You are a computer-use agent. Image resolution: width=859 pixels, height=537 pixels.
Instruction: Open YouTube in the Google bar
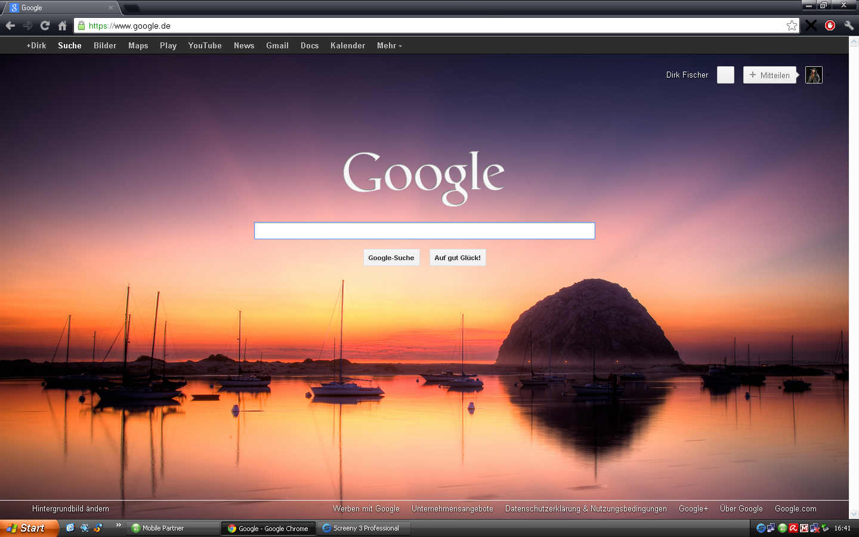tap(205, 45)
